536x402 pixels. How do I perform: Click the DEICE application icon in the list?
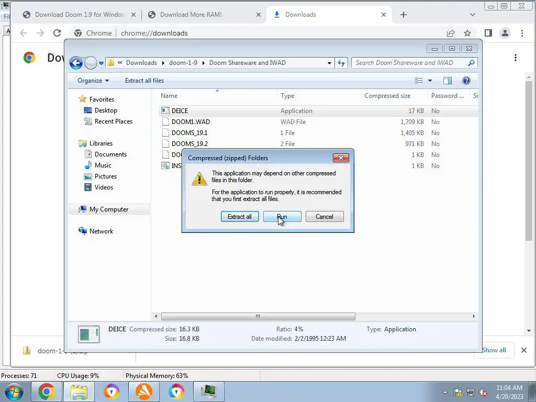click(165, 110)
